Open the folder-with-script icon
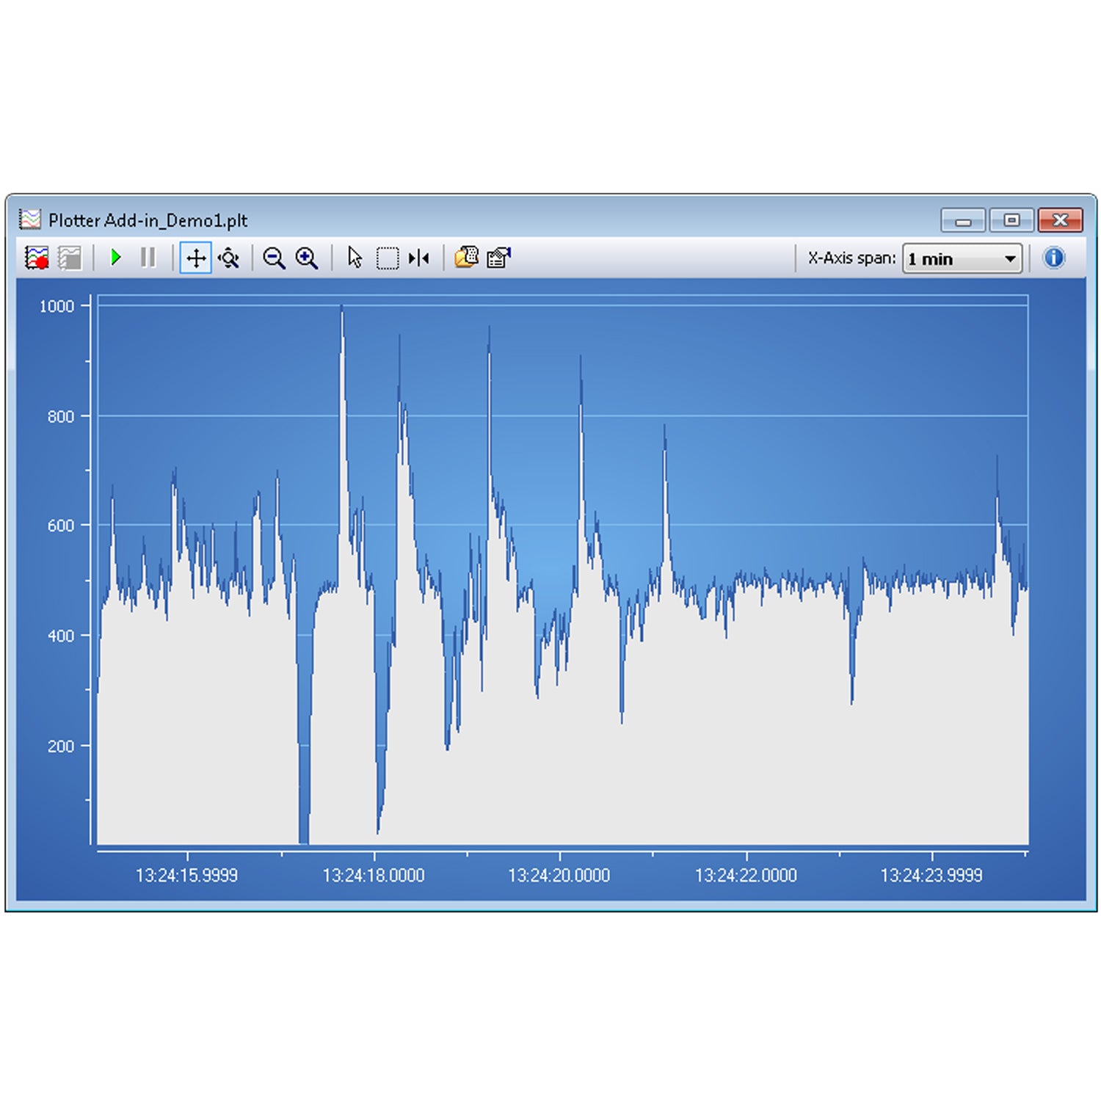The width and height of the screenshot is (1101, 1101). (466, 258)
